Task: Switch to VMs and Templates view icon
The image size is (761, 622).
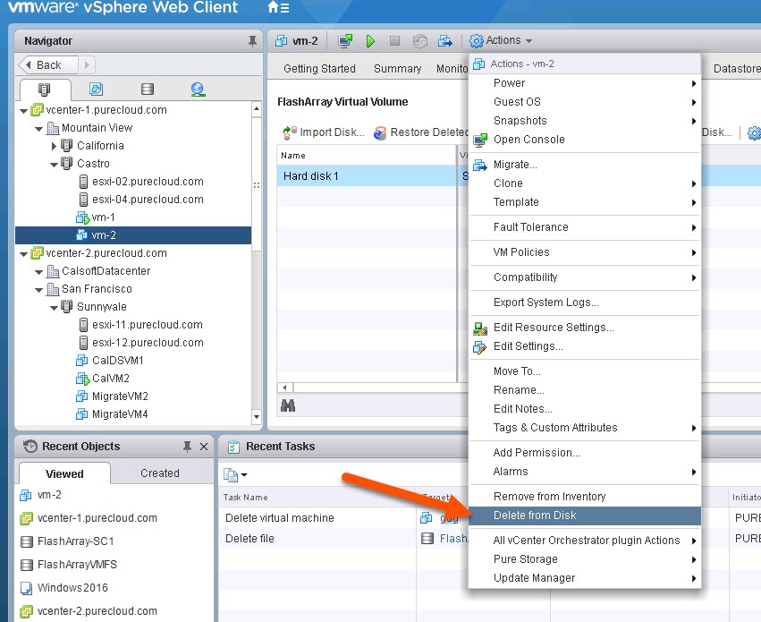Action: (x=96, y=89)
